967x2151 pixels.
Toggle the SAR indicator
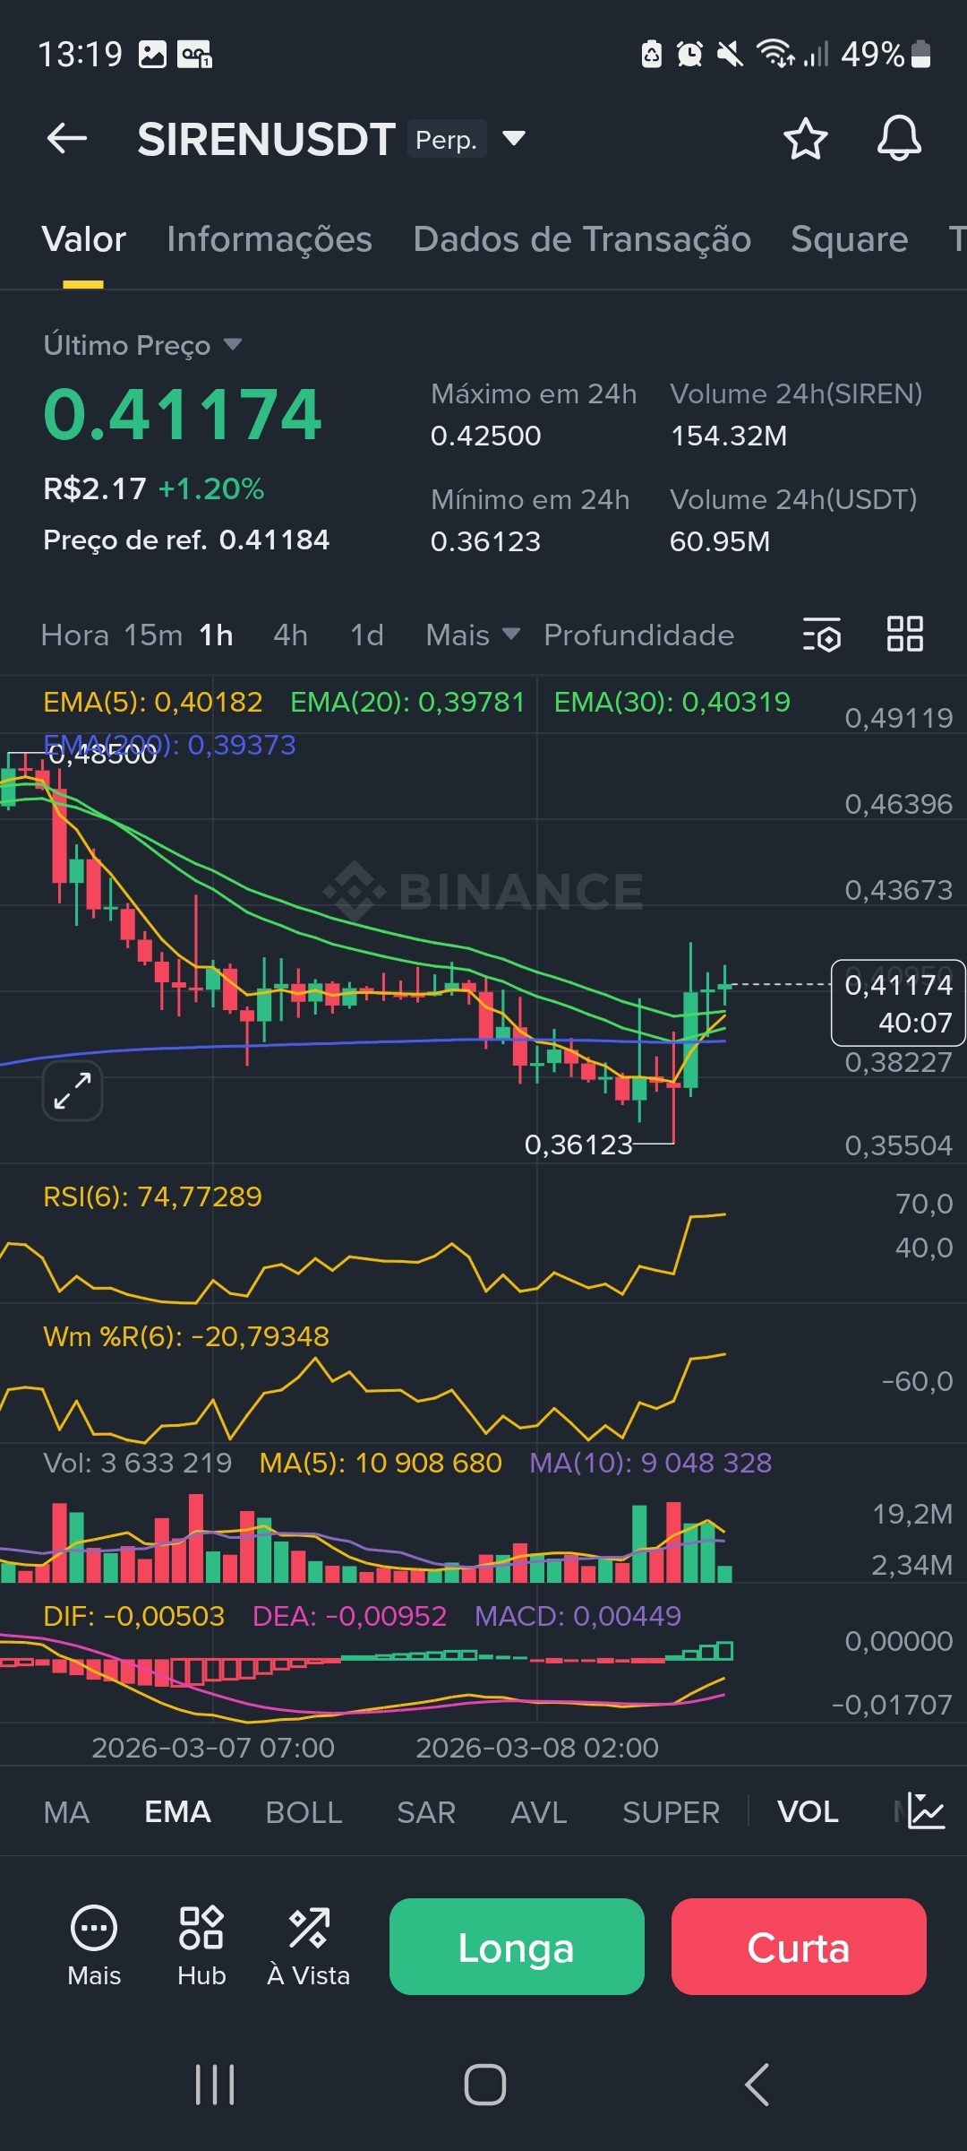pos(426,1812)
